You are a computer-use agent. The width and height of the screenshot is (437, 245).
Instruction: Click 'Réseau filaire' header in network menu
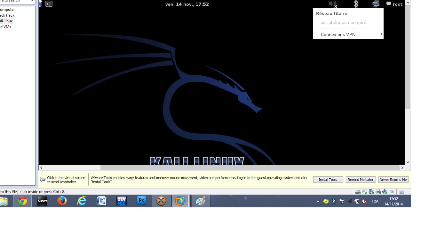tap(331, 13)
